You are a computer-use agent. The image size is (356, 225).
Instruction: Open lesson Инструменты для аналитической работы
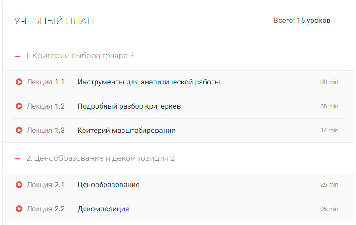(149, 82)
